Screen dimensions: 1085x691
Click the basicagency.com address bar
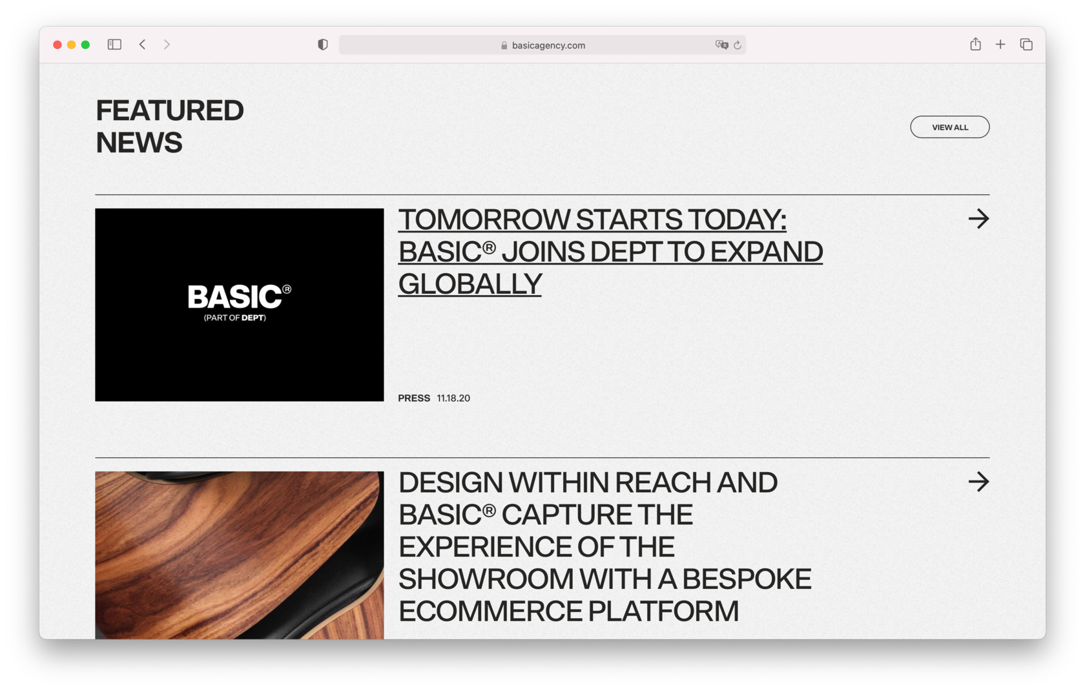coord(542,45)
